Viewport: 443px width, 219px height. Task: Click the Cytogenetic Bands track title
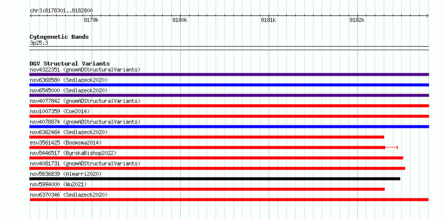(59, 37)
